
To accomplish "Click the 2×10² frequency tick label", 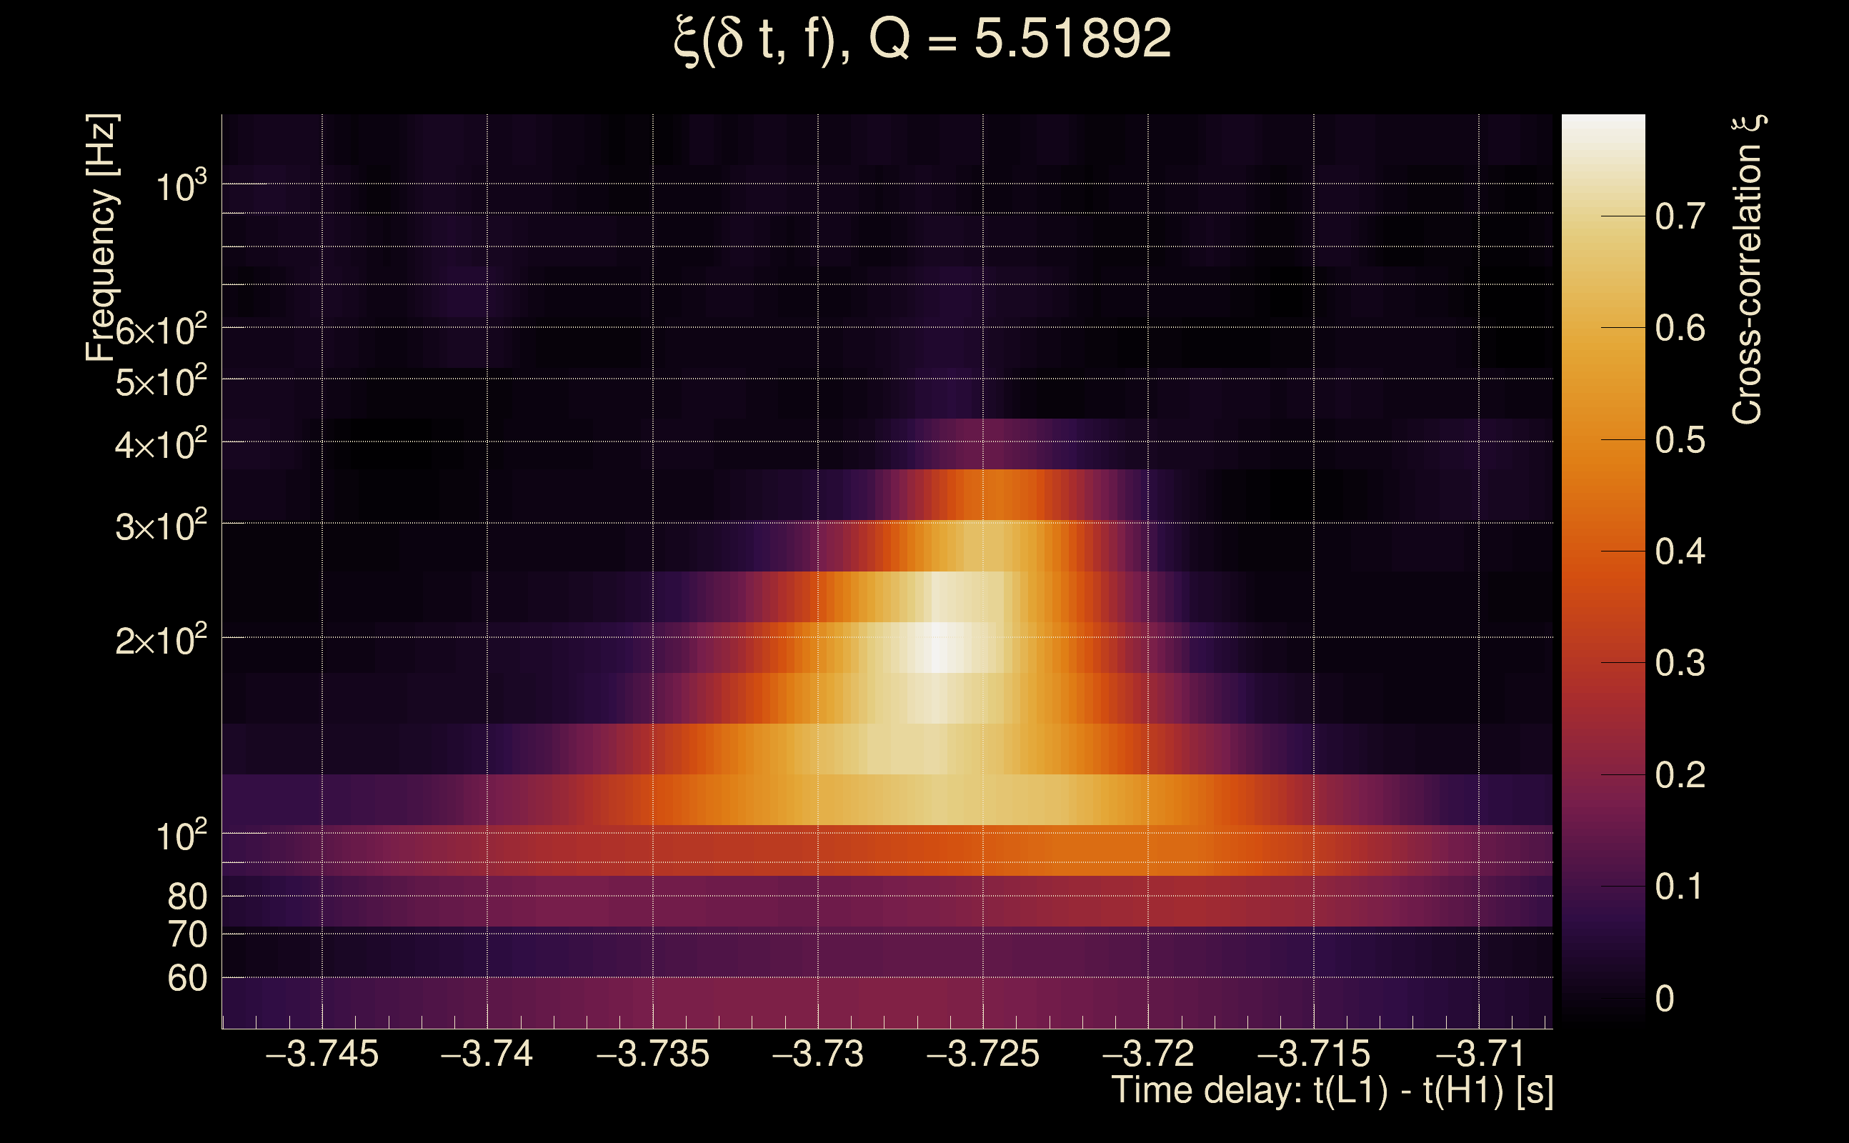I will (161, 641).
